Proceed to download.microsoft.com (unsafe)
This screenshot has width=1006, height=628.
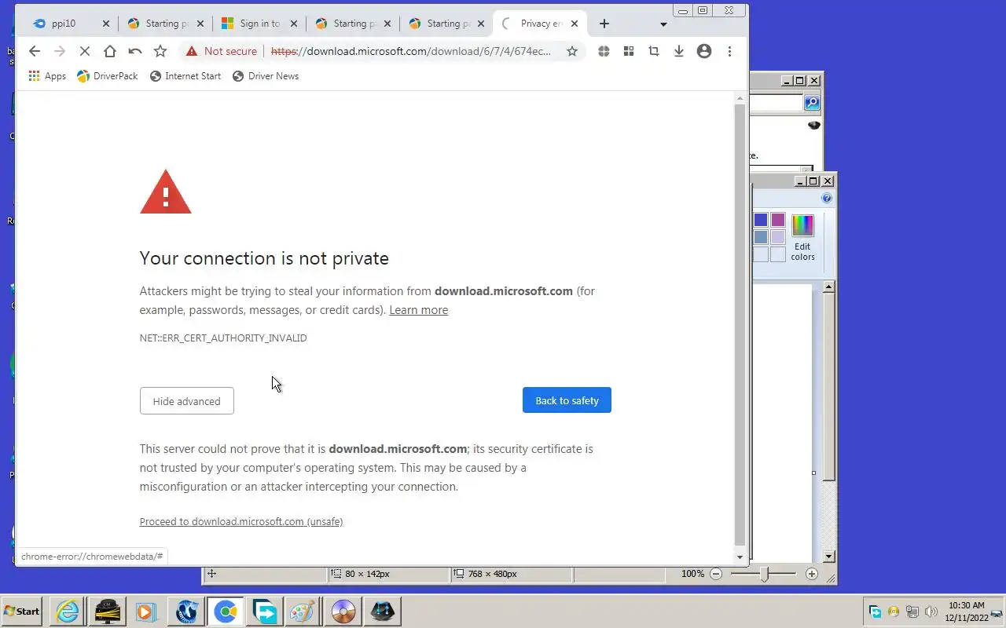click(240, 521)
